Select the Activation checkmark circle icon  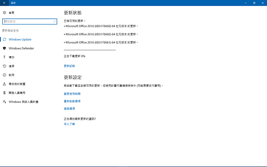(x=4, y=75)
